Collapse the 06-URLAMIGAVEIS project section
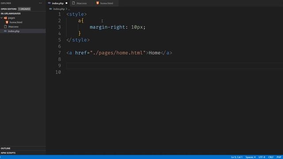The image size is (283, 159). click(11, 14)
